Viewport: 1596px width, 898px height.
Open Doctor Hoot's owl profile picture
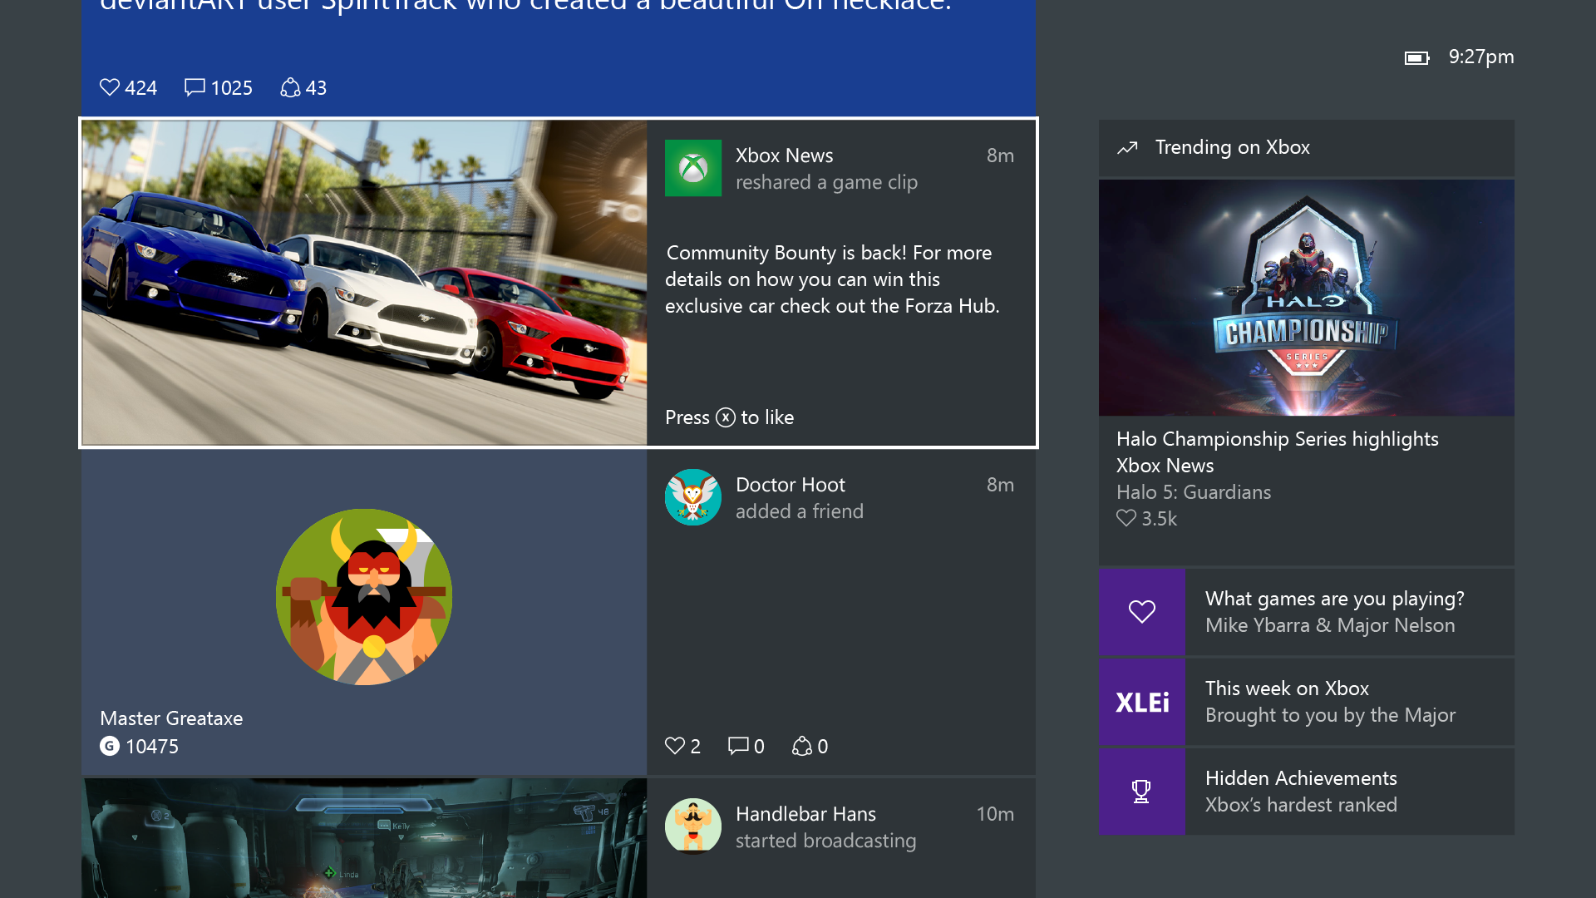click(x=693, y=497)
